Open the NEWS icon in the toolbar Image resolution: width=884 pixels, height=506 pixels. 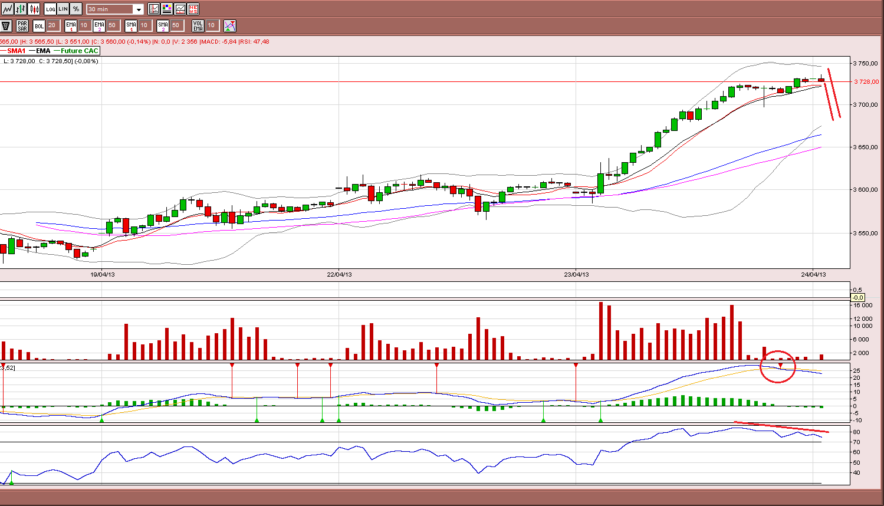(x=193, y=9)
